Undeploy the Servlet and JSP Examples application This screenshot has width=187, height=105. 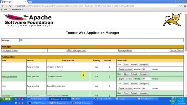[x=144, y=93]
